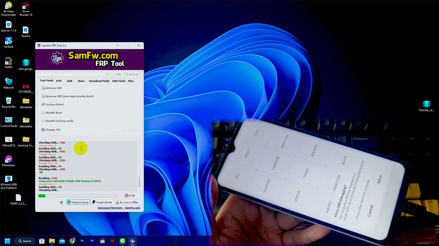Click log line 'Using port SAMSUNG Mobile USB Modem'
The width and height of the screenshot is (439, 246).
pos(70,181)
